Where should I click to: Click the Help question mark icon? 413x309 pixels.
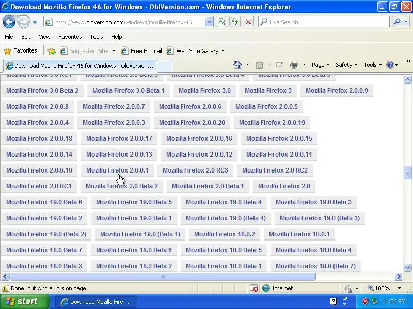point(390,65)
